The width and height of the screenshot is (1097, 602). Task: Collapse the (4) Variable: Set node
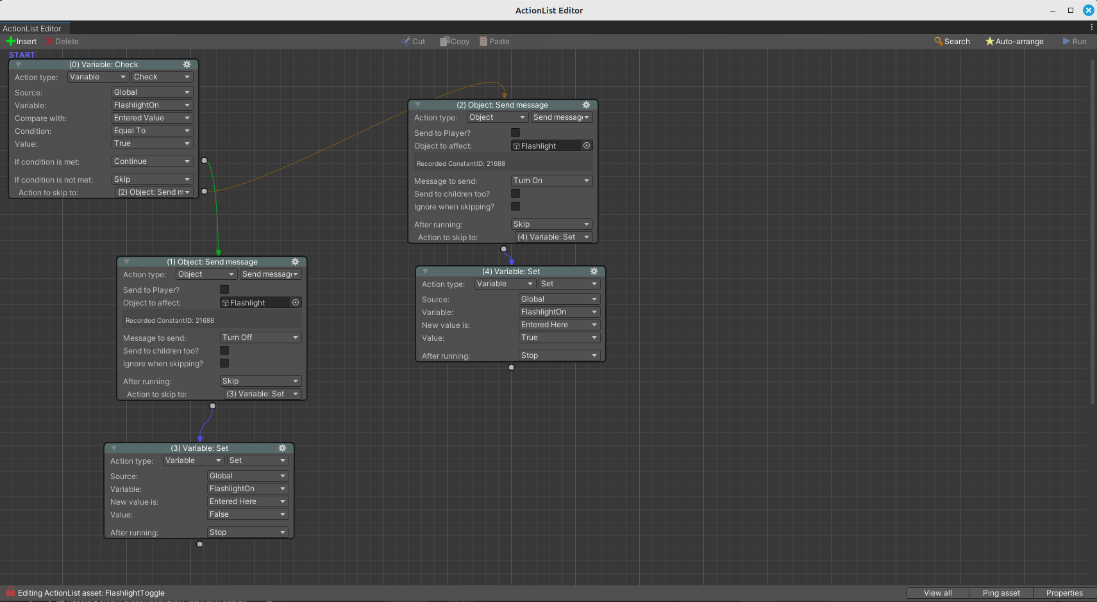tap(425, 272)
